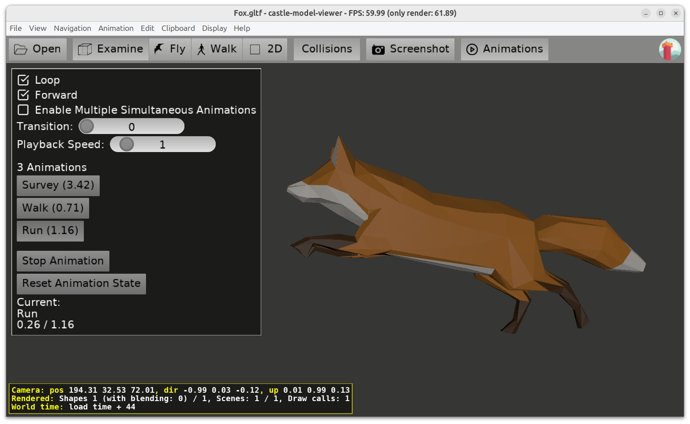
Task: Open the File menu
Action: coord(15,28)
